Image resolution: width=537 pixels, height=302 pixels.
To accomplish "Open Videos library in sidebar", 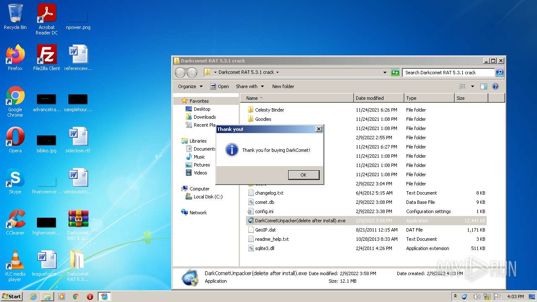I will click(200, 173).
